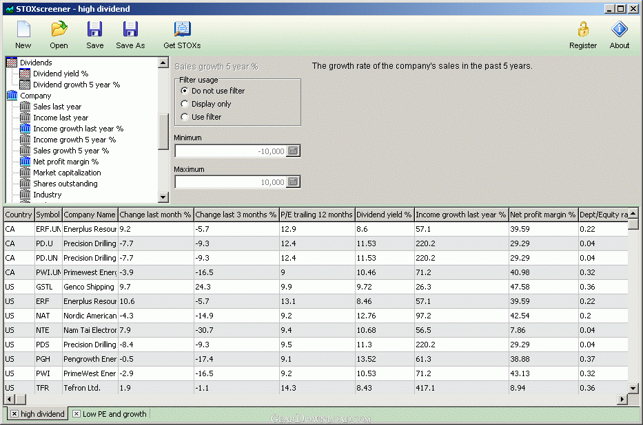643x425 pixels.
Task: Click the Open folder toolbar icon
Action: pos(59,29)
